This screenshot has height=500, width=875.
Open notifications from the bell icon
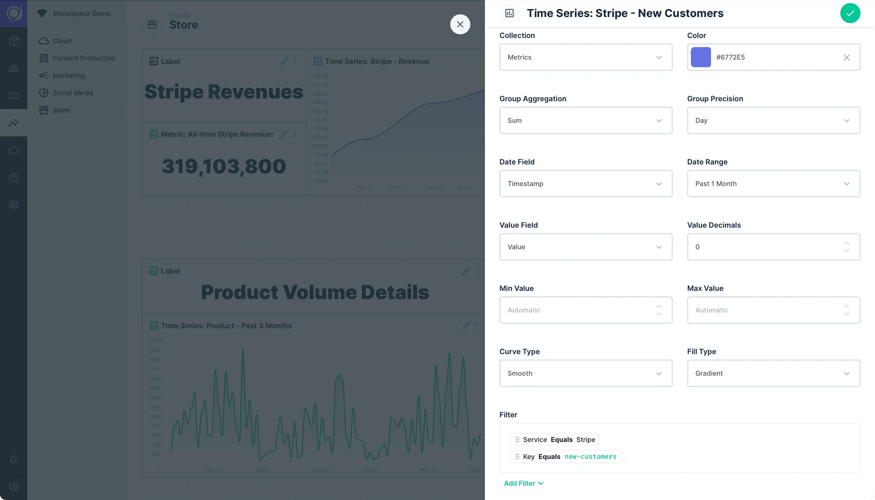(14, 459)
